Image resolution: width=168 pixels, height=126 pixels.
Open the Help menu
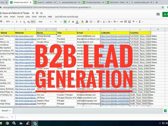pos(50,17)
